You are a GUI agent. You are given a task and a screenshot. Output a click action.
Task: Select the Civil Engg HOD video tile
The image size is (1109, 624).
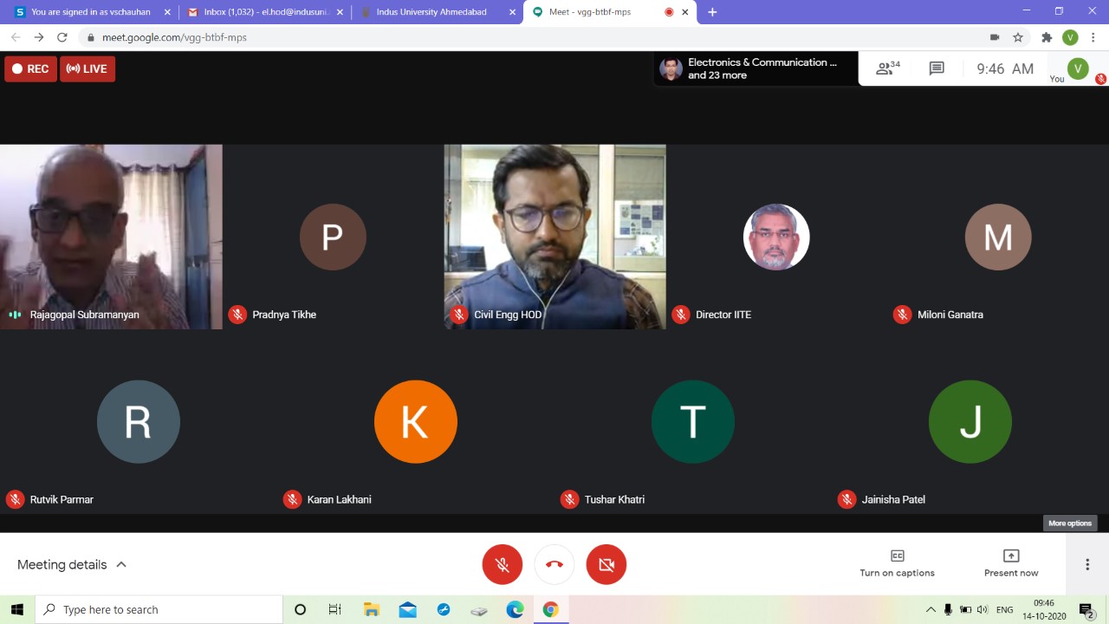pos(554,236)
